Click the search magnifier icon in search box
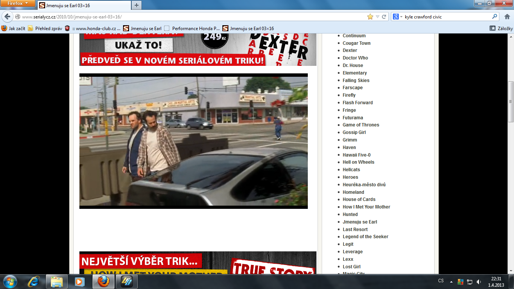 [495, 17]
